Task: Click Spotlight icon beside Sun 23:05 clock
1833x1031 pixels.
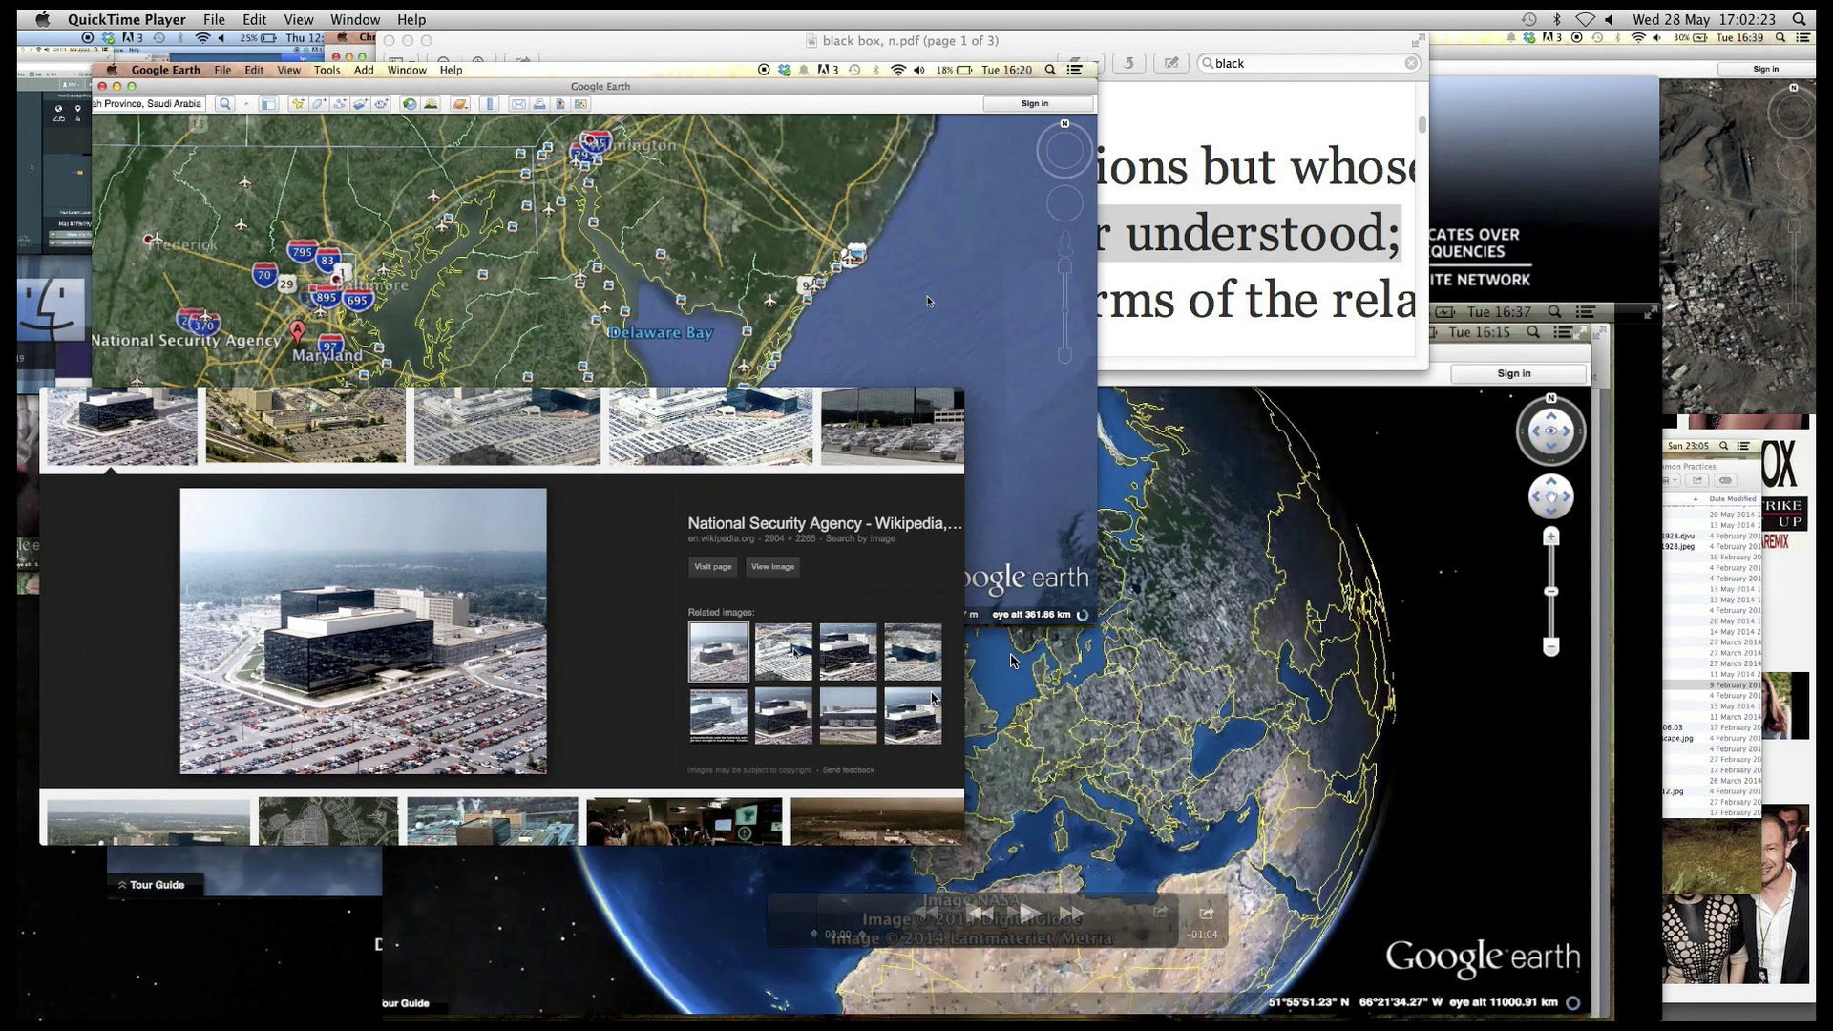Action: (x=1723, y=446)
